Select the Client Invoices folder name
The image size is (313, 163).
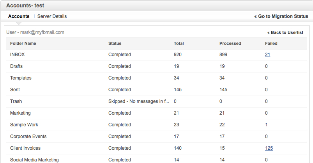coord(25,148)
